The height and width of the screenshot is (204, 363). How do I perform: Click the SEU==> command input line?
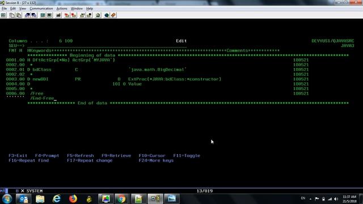(107, 46)
